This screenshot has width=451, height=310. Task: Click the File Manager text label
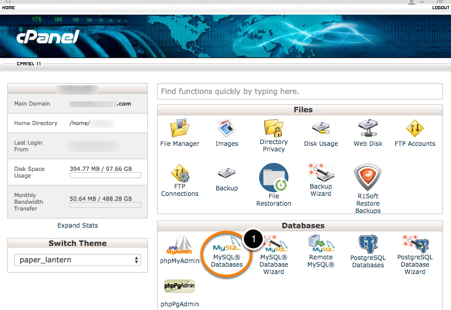tap(180, 143)
